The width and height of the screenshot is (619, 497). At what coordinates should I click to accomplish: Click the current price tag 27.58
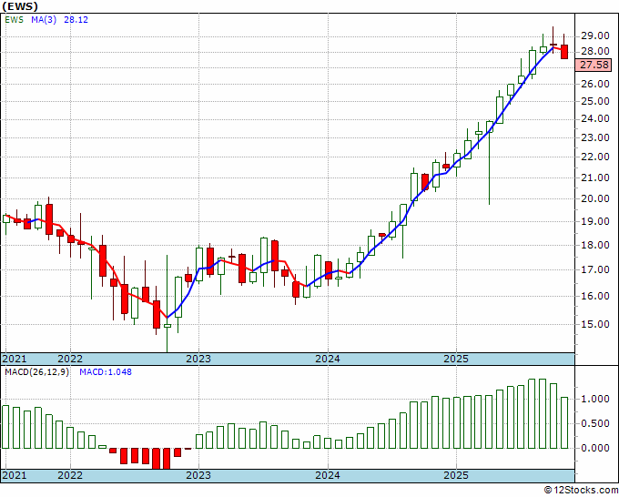pyautogui.click(x=594, y=65)
